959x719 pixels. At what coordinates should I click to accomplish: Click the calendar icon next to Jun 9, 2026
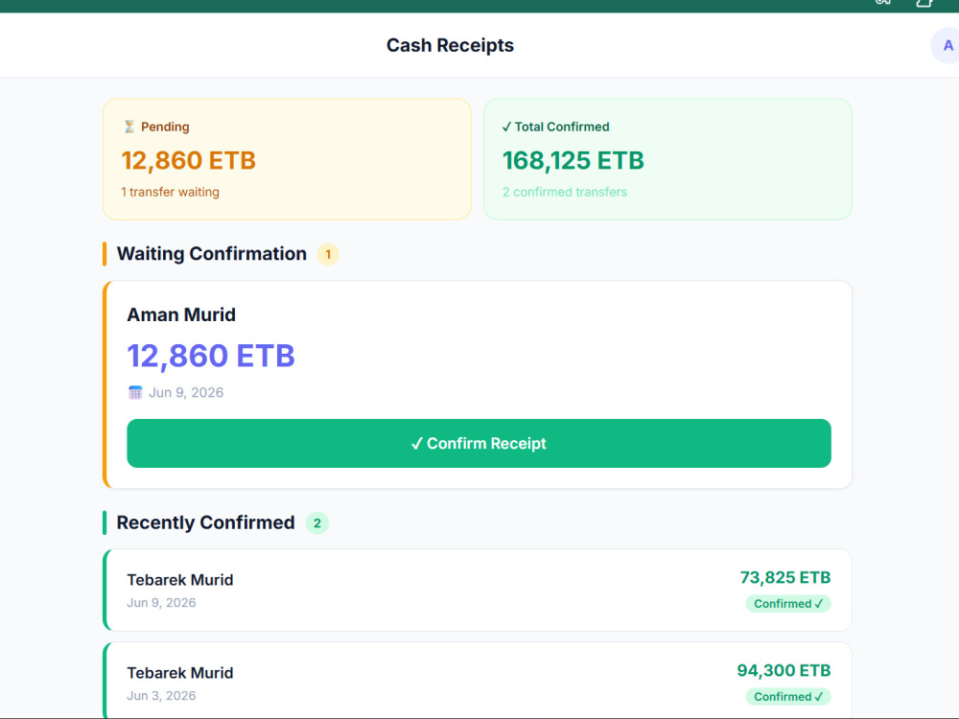[135, 392]
